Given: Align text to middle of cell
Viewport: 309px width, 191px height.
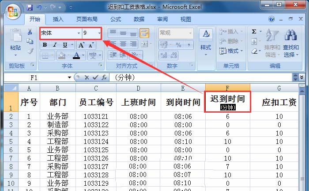Looking at the screenshot, I should (123, 33).
